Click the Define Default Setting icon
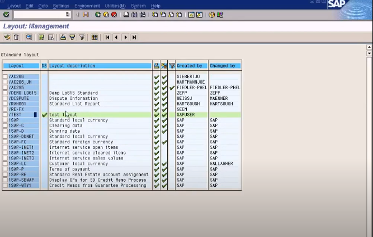 [7, 37]
